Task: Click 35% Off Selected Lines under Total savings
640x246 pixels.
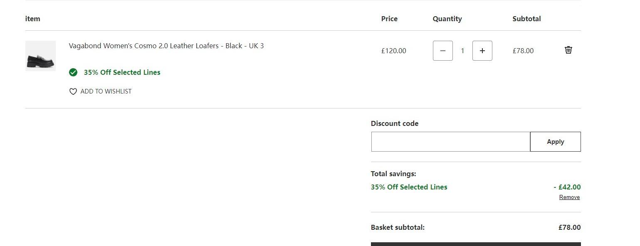Action: [409, 187]
